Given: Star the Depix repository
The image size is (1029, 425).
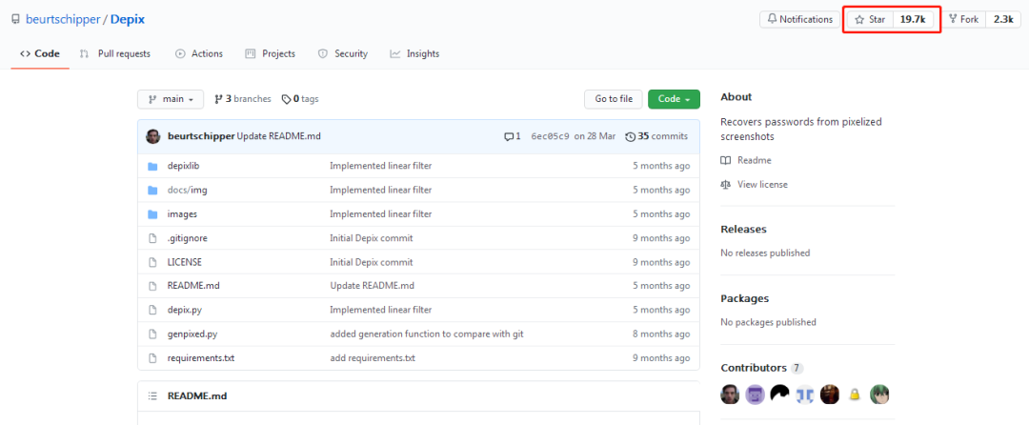Looking at the screenshot, I should pos(870,20).
